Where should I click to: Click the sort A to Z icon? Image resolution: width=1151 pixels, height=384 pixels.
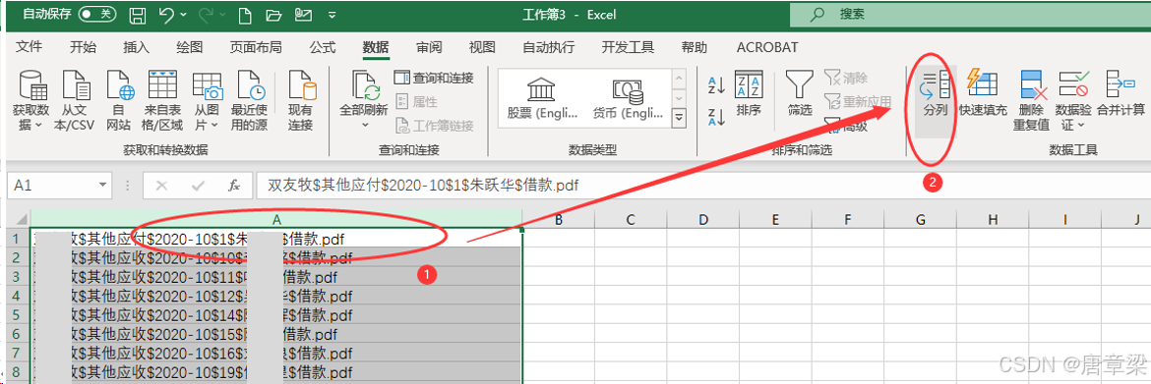[x=716, y=84]
